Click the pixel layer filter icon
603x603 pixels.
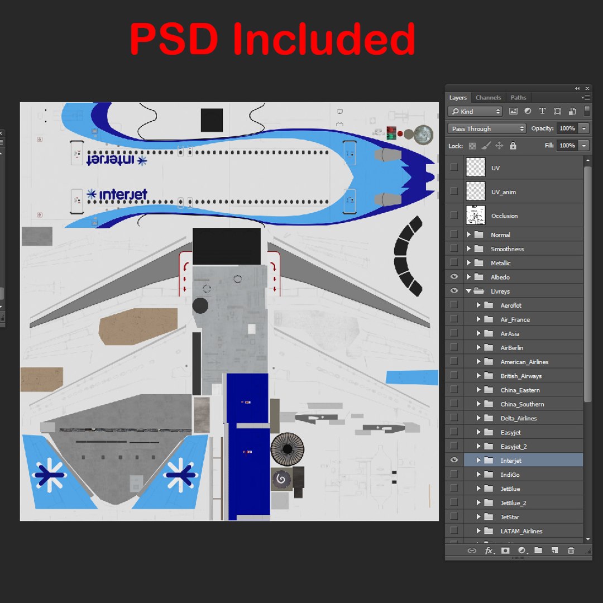click(513, 111)
